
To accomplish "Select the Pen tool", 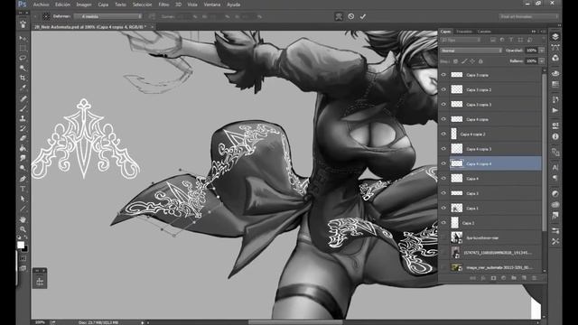I will click(23, 179).
